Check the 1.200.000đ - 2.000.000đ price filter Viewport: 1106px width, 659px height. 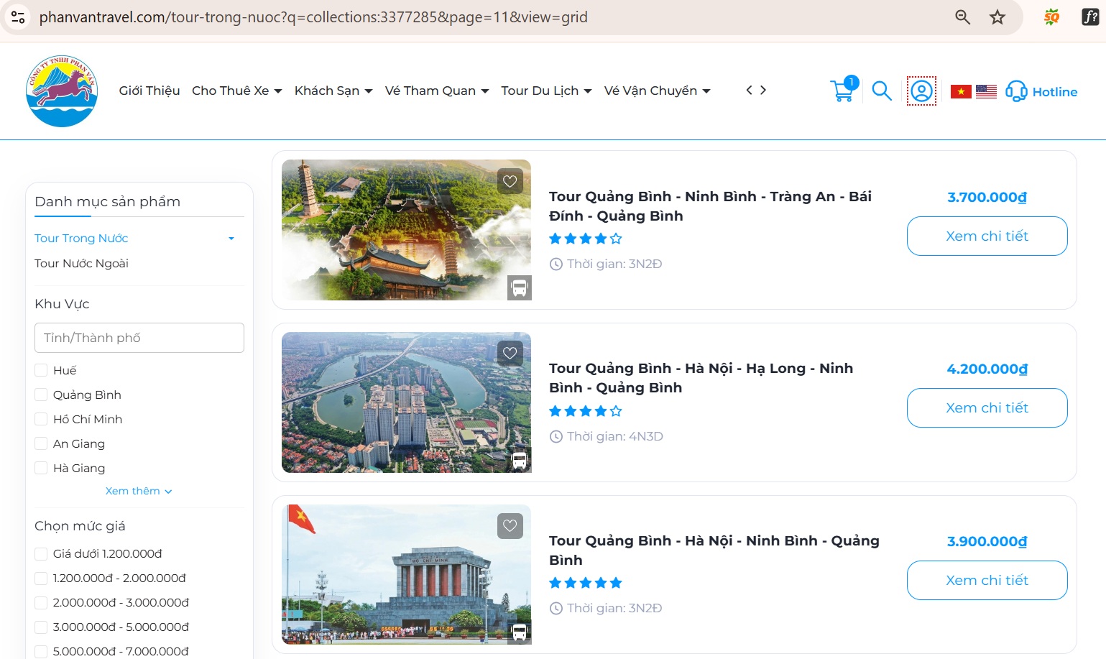pos(41,578)
